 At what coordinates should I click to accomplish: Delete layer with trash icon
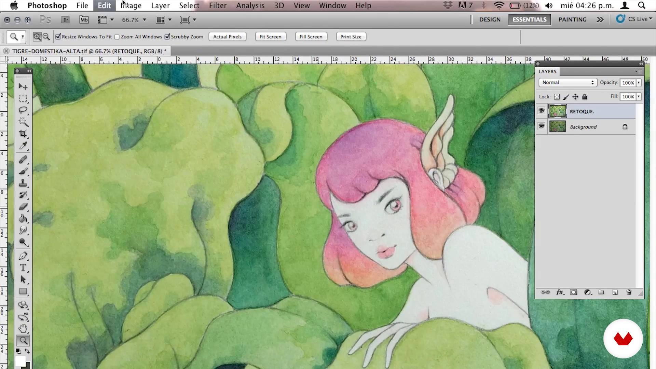[x=629, y=292]
